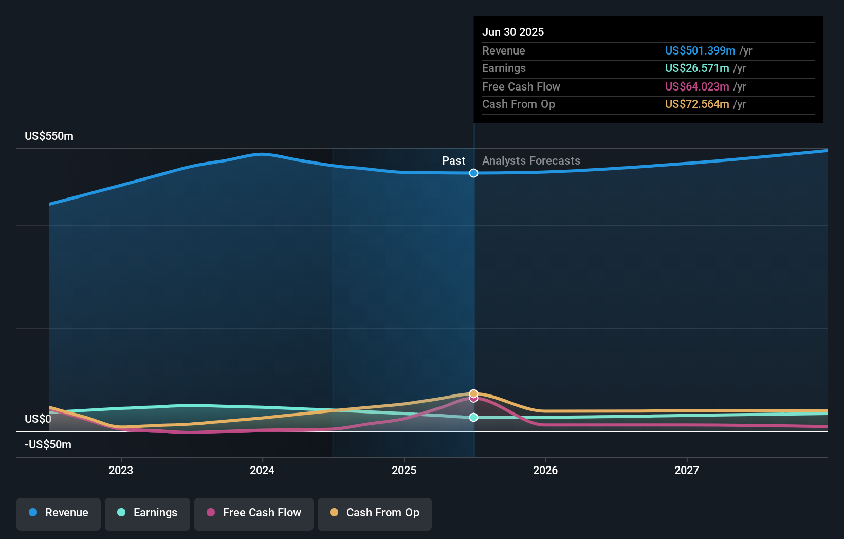Toggle the Revenue series legend button
Screen dimensions: 844x539
click(59, 514)
